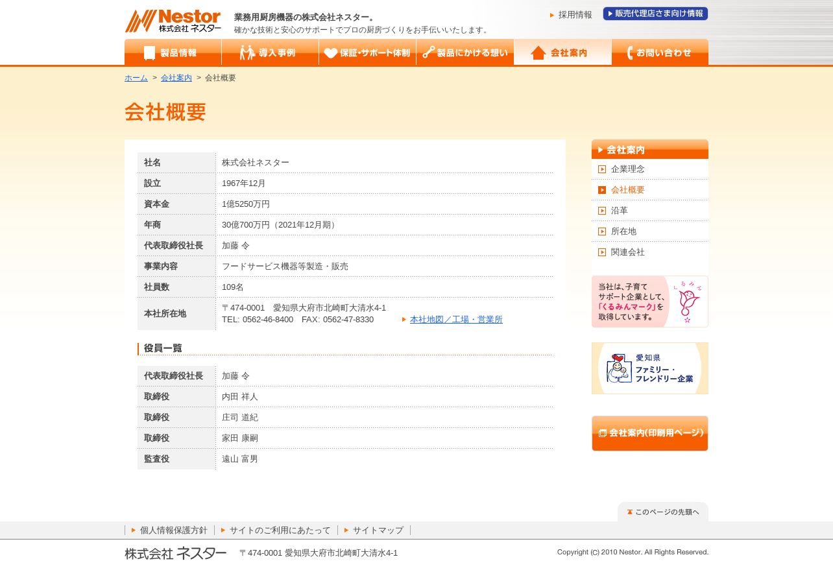Click the triangle icon before 個人情報保護方針
Screen dimensions: 833x570
coord(134,530)
